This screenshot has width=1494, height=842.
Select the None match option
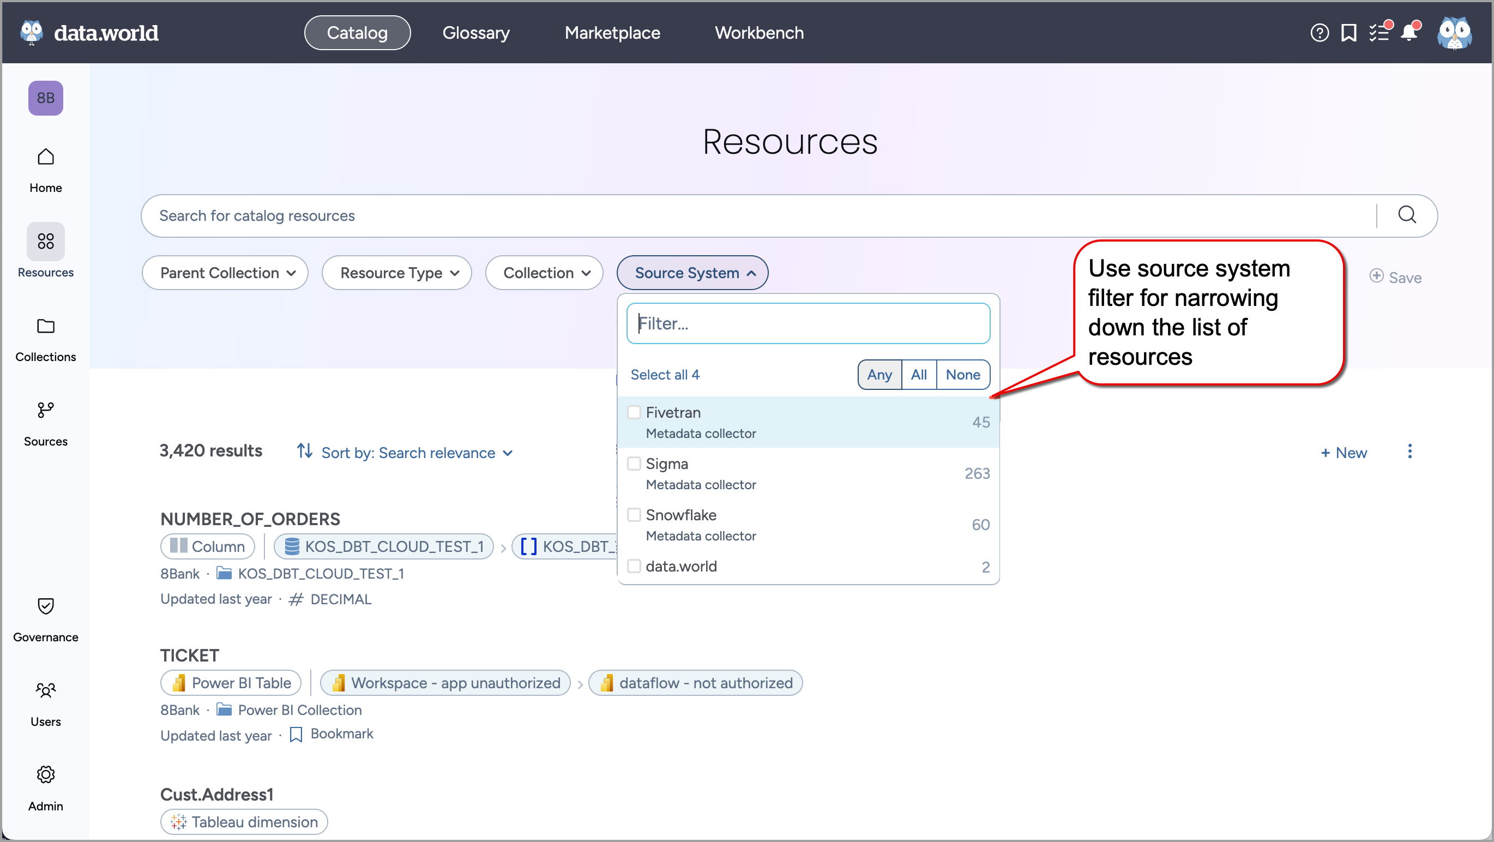(962, 375)
